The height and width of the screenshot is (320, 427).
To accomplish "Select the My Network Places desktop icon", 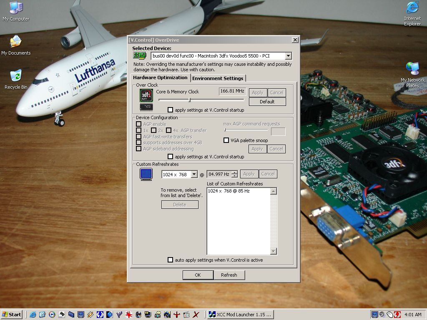I will (x=412, y=75).
